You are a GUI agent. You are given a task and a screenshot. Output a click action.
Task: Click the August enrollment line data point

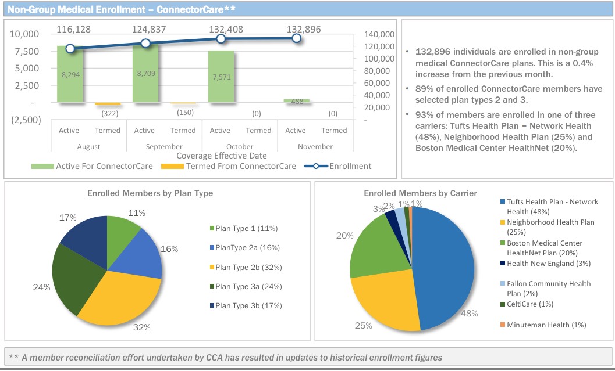(x=70, y=49)
